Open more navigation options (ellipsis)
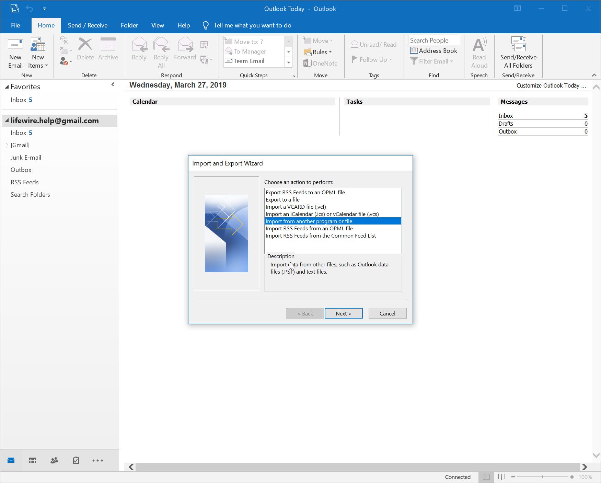601x483 pixels. coord(97,460)
